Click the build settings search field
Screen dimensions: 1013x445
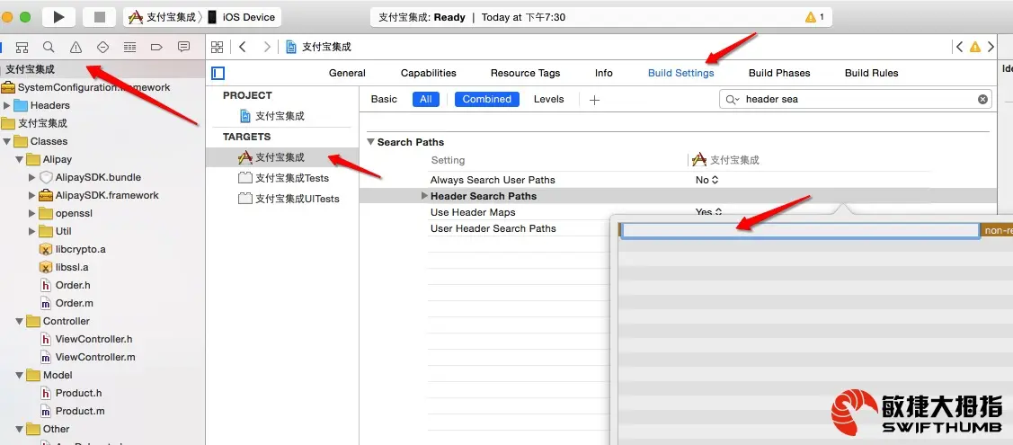856,100
